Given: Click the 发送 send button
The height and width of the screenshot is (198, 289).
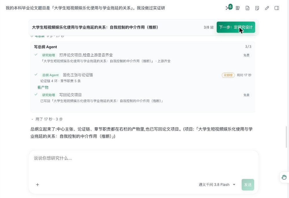Looking at the screenshot, I should [x=248, y=184].
